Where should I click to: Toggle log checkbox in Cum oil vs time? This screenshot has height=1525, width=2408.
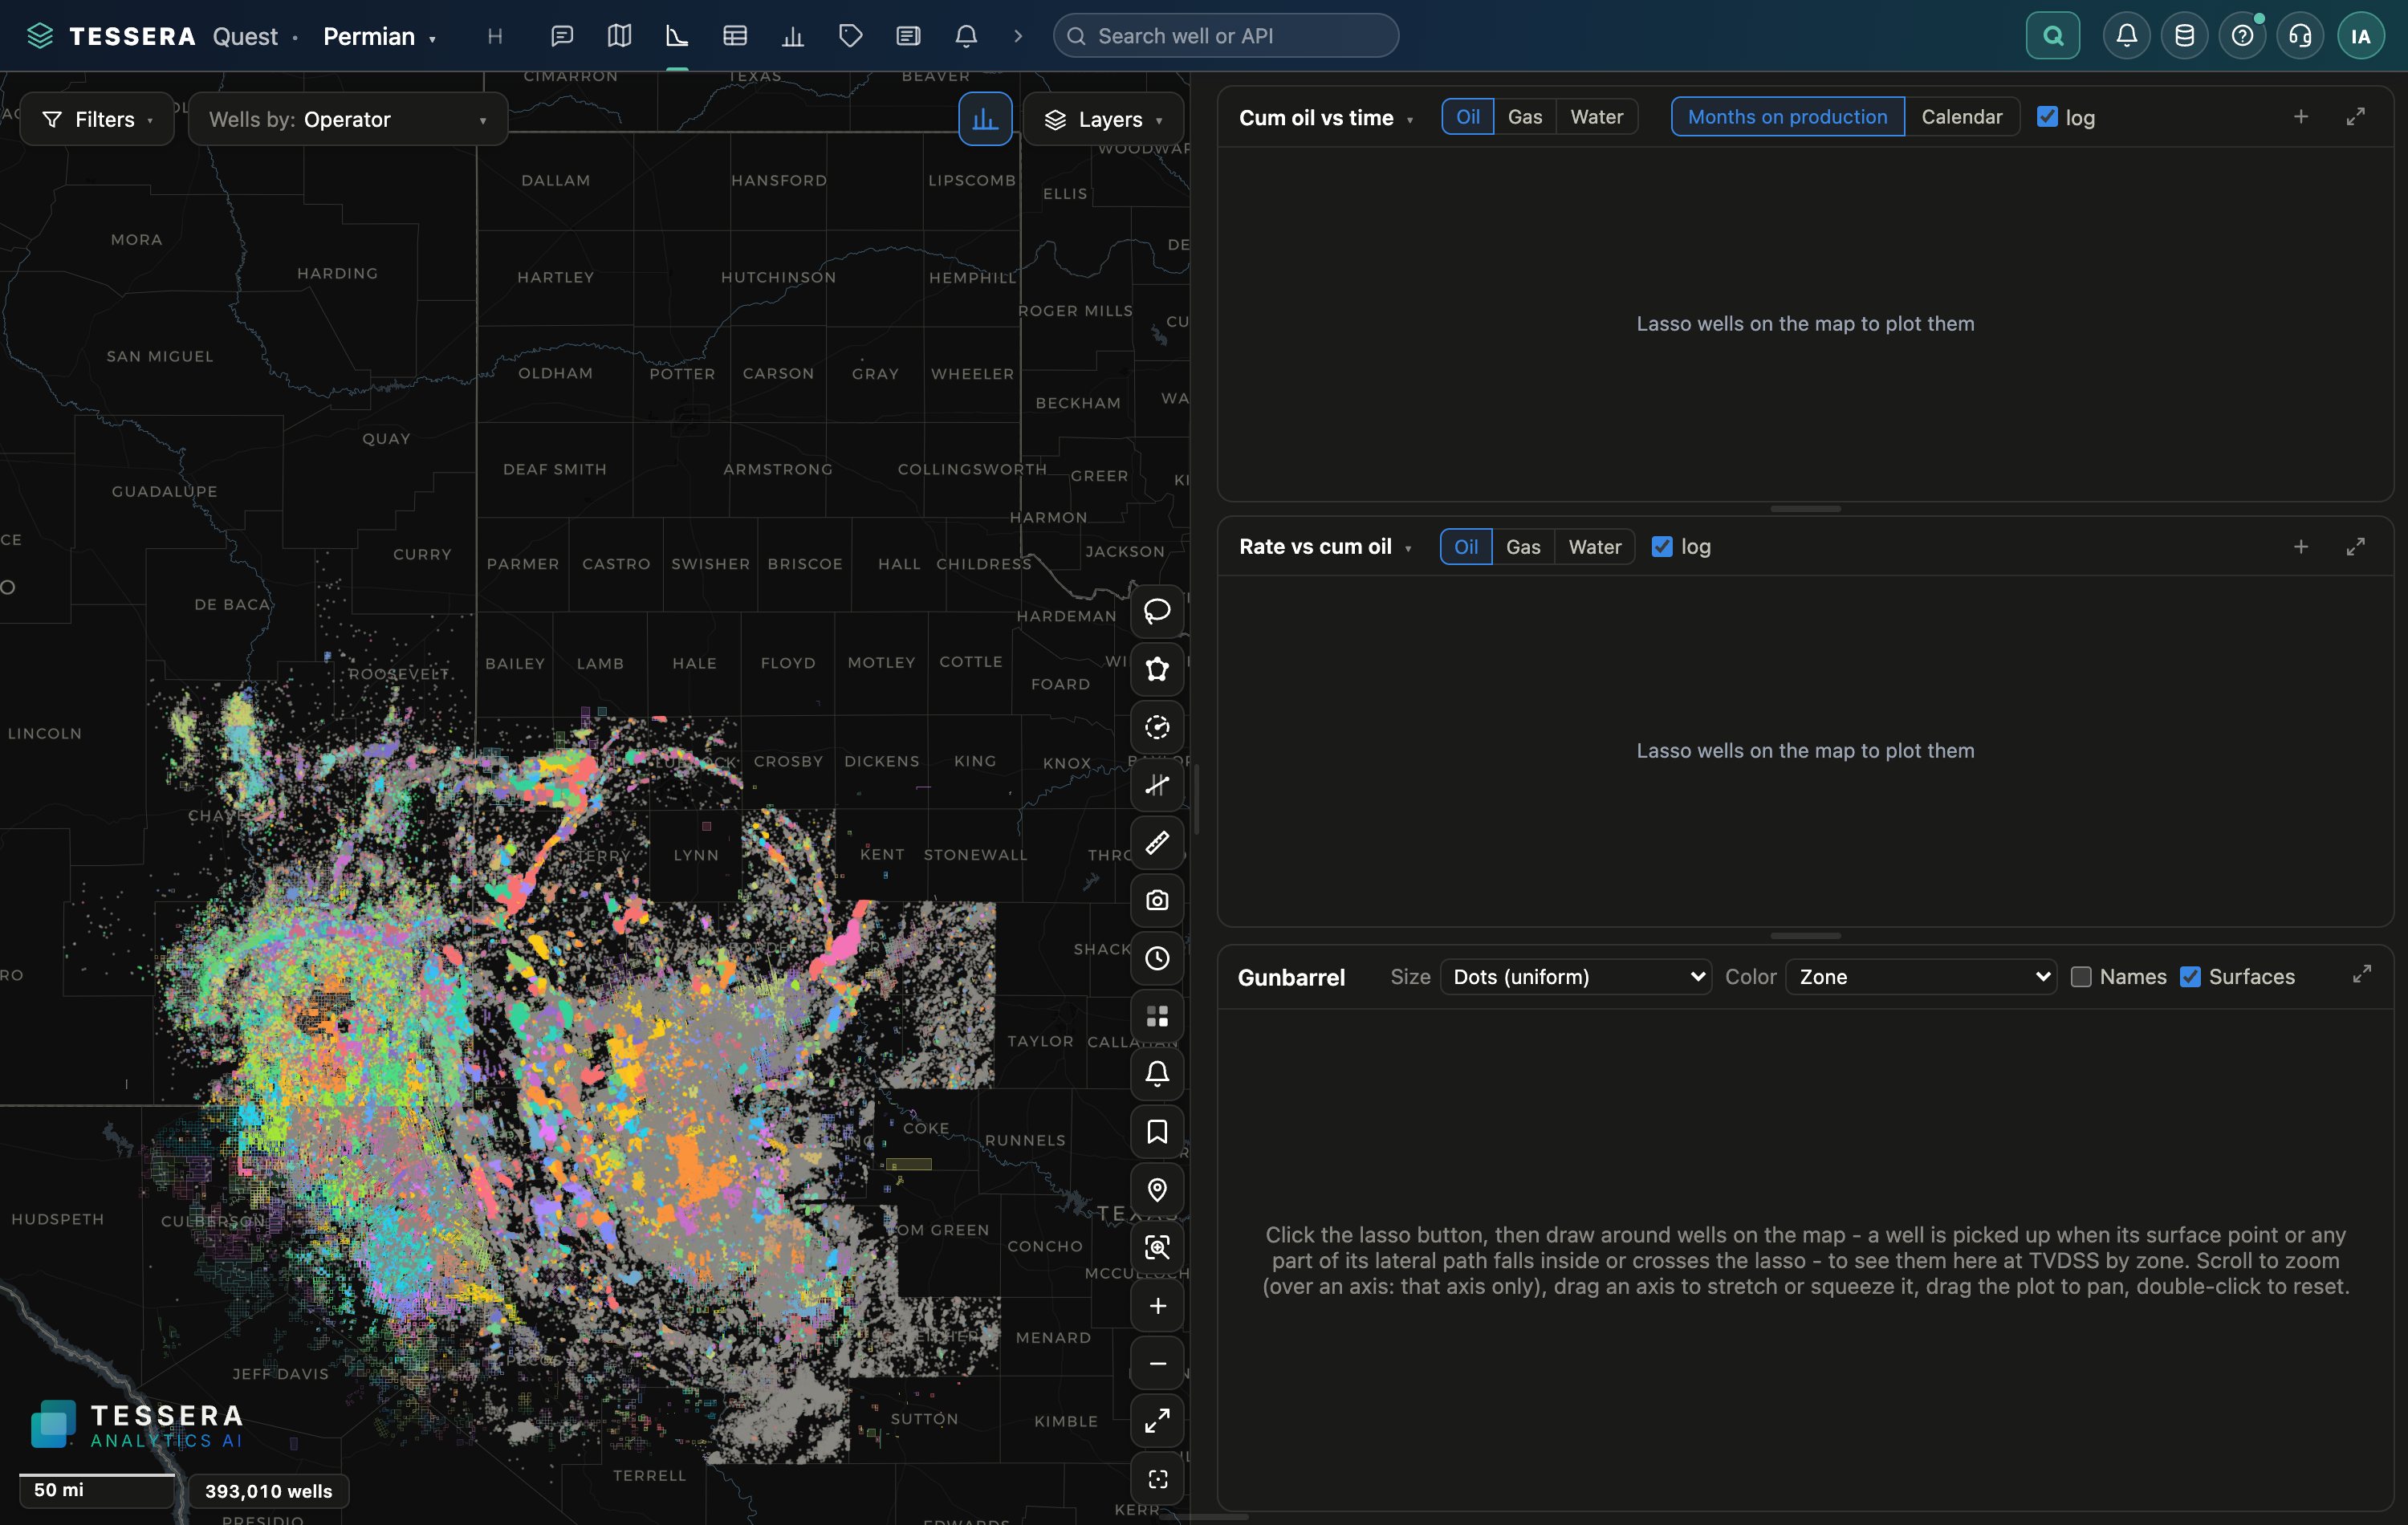coord(2047,117)
